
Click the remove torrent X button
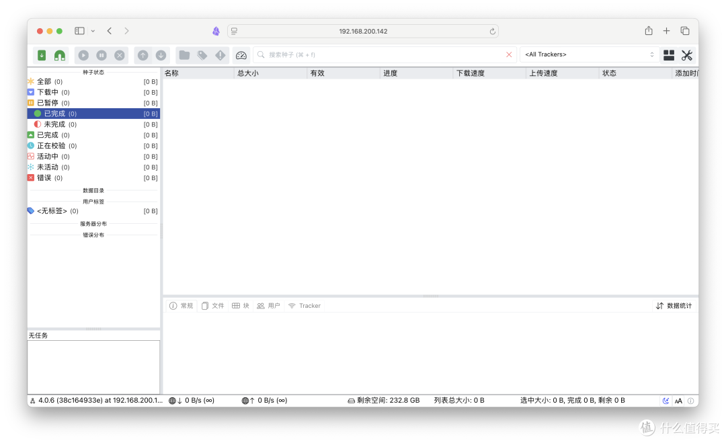[120, 55]
